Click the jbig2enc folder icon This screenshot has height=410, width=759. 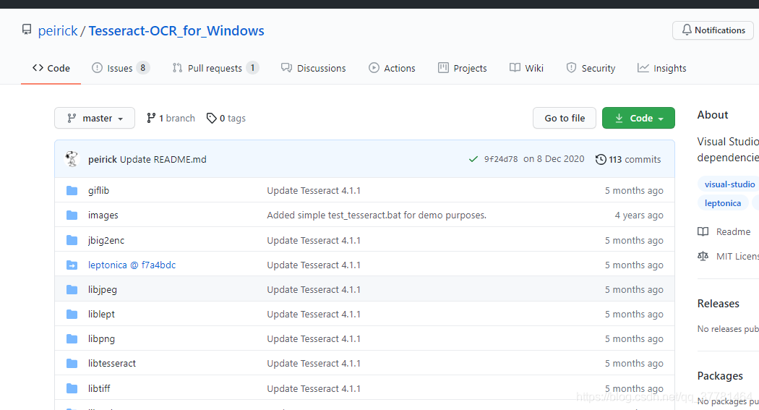(x=72, y=240)
